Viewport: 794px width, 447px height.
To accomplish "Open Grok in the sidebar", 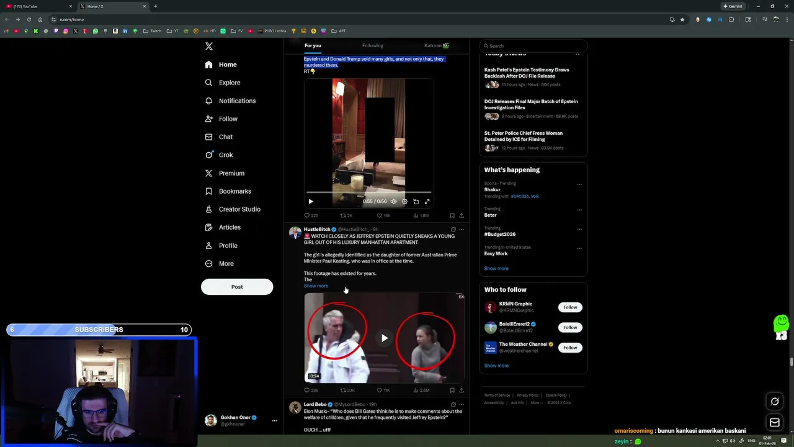I will 219,155.
